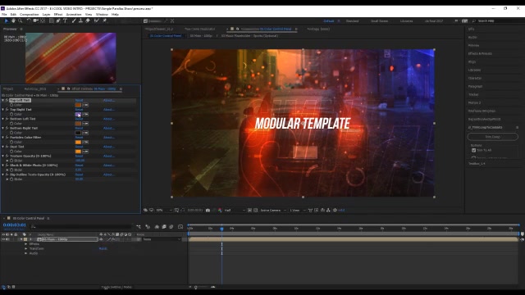The height and width of the screenshot is (295, 525).
Task: Select the Eraser tool
Action: point(88,20)
